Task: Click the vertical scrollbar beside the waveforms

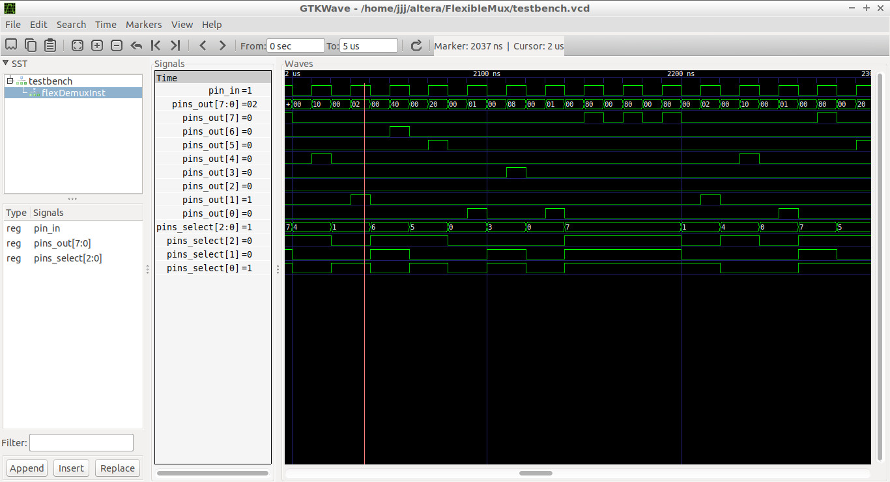Action: click(x=881, y=267)
